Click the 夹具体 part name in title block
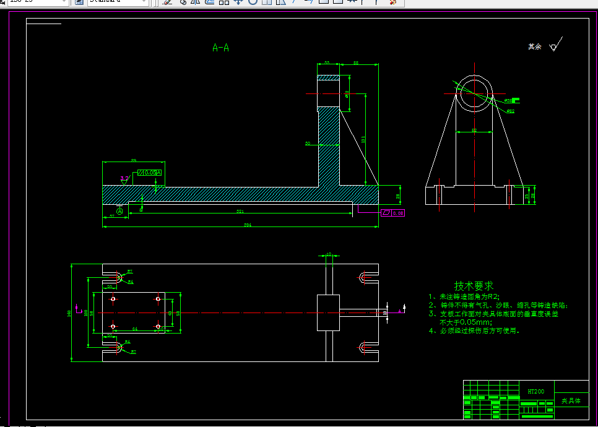 point(571,401)
